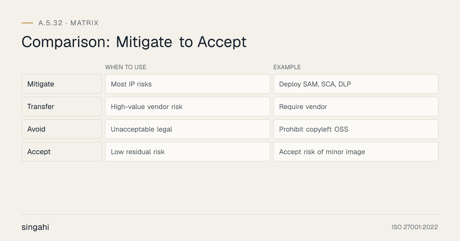Choose the 'Require vendor' cell
Viewport: 460px width, 241px height.
click(x=356, y=107)
